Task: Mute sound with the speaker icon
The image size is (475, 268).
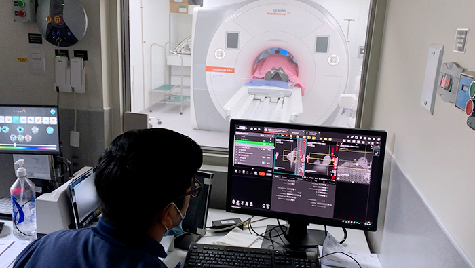Action: point(5,130)
